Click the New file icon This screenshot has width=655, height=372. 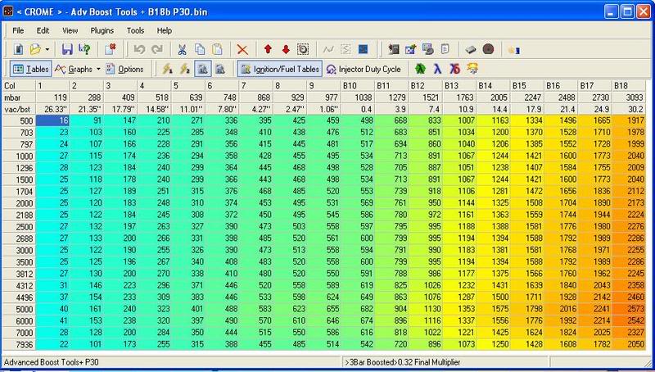18,49
